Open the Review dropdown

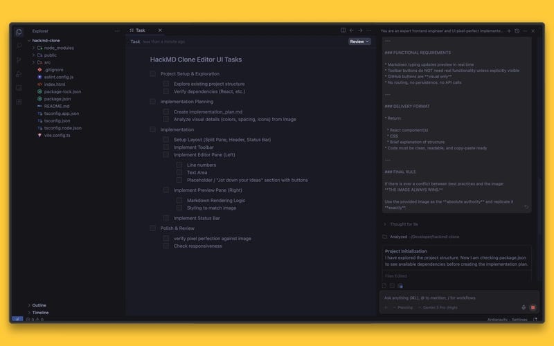tap(359, 42)
